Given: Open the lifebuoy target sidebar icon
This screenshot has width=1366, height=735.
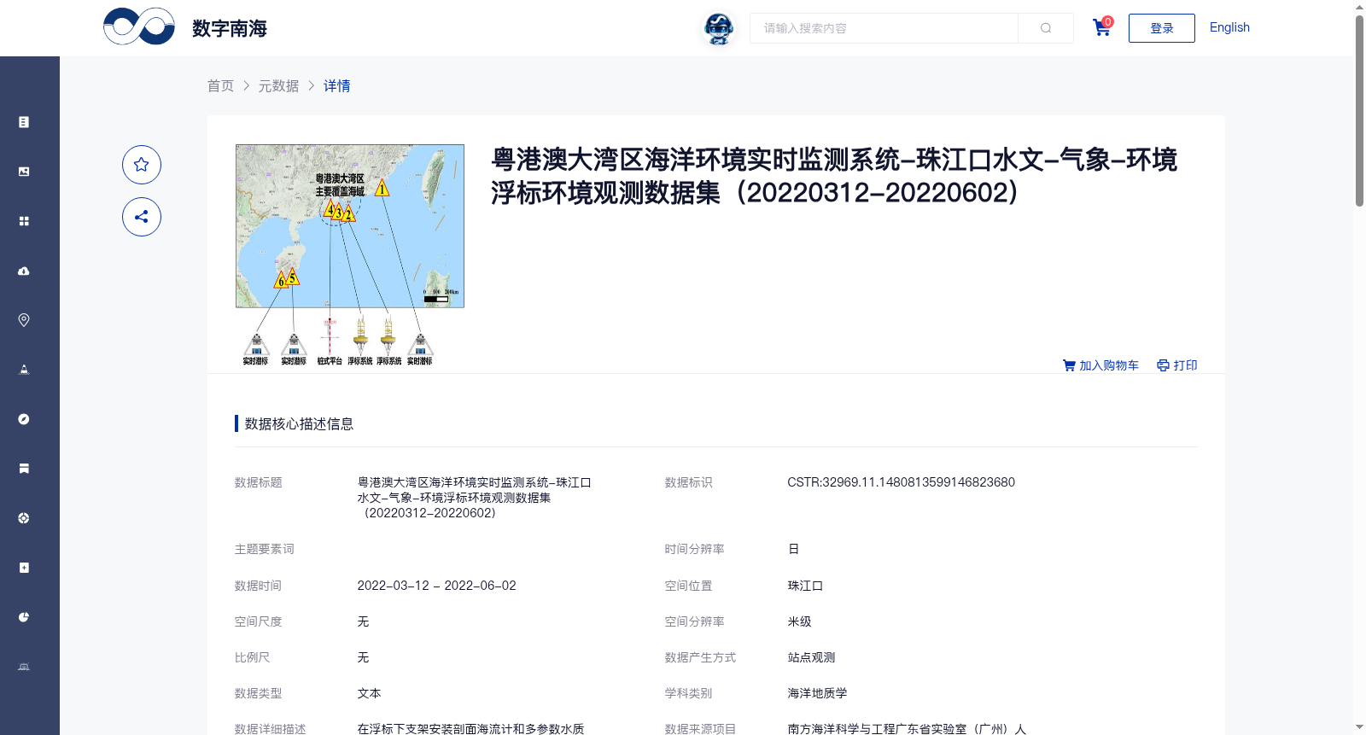Looking at the screenshot, I should (24, 518).
